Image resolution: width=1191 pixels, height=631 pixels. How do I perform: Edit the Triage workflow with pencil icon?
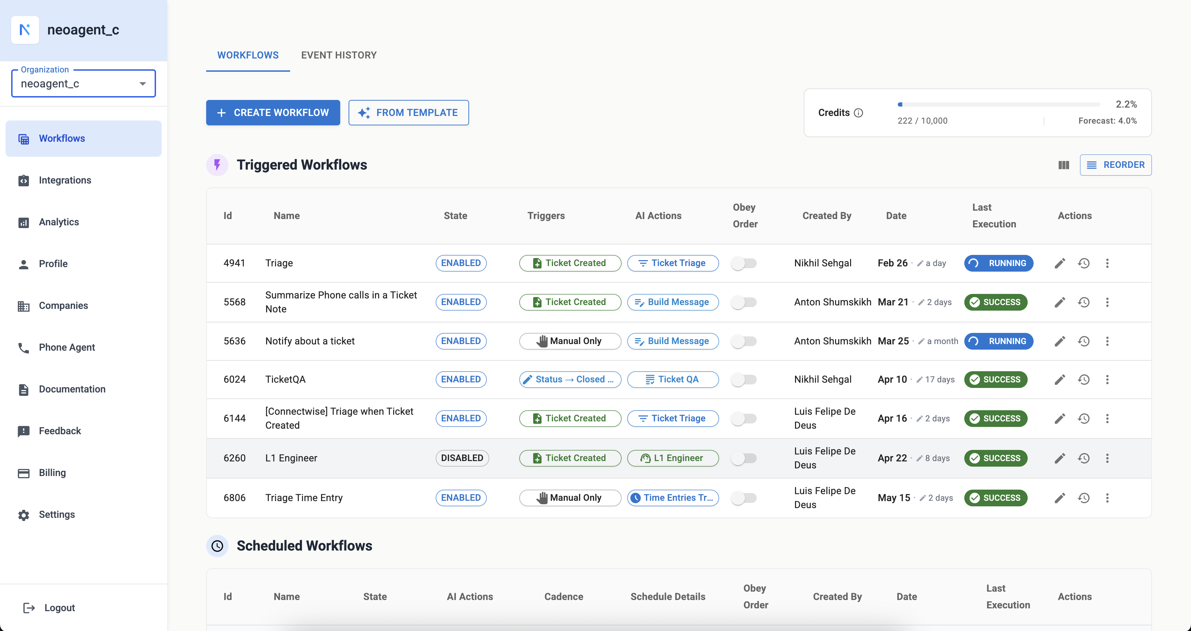pyautogui.click(x=1060, y=263)
